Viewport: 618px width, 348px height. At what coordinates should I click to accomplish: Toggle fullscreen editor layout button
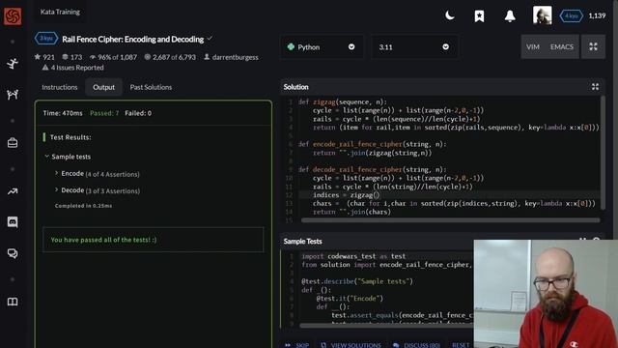click(593, 46)
